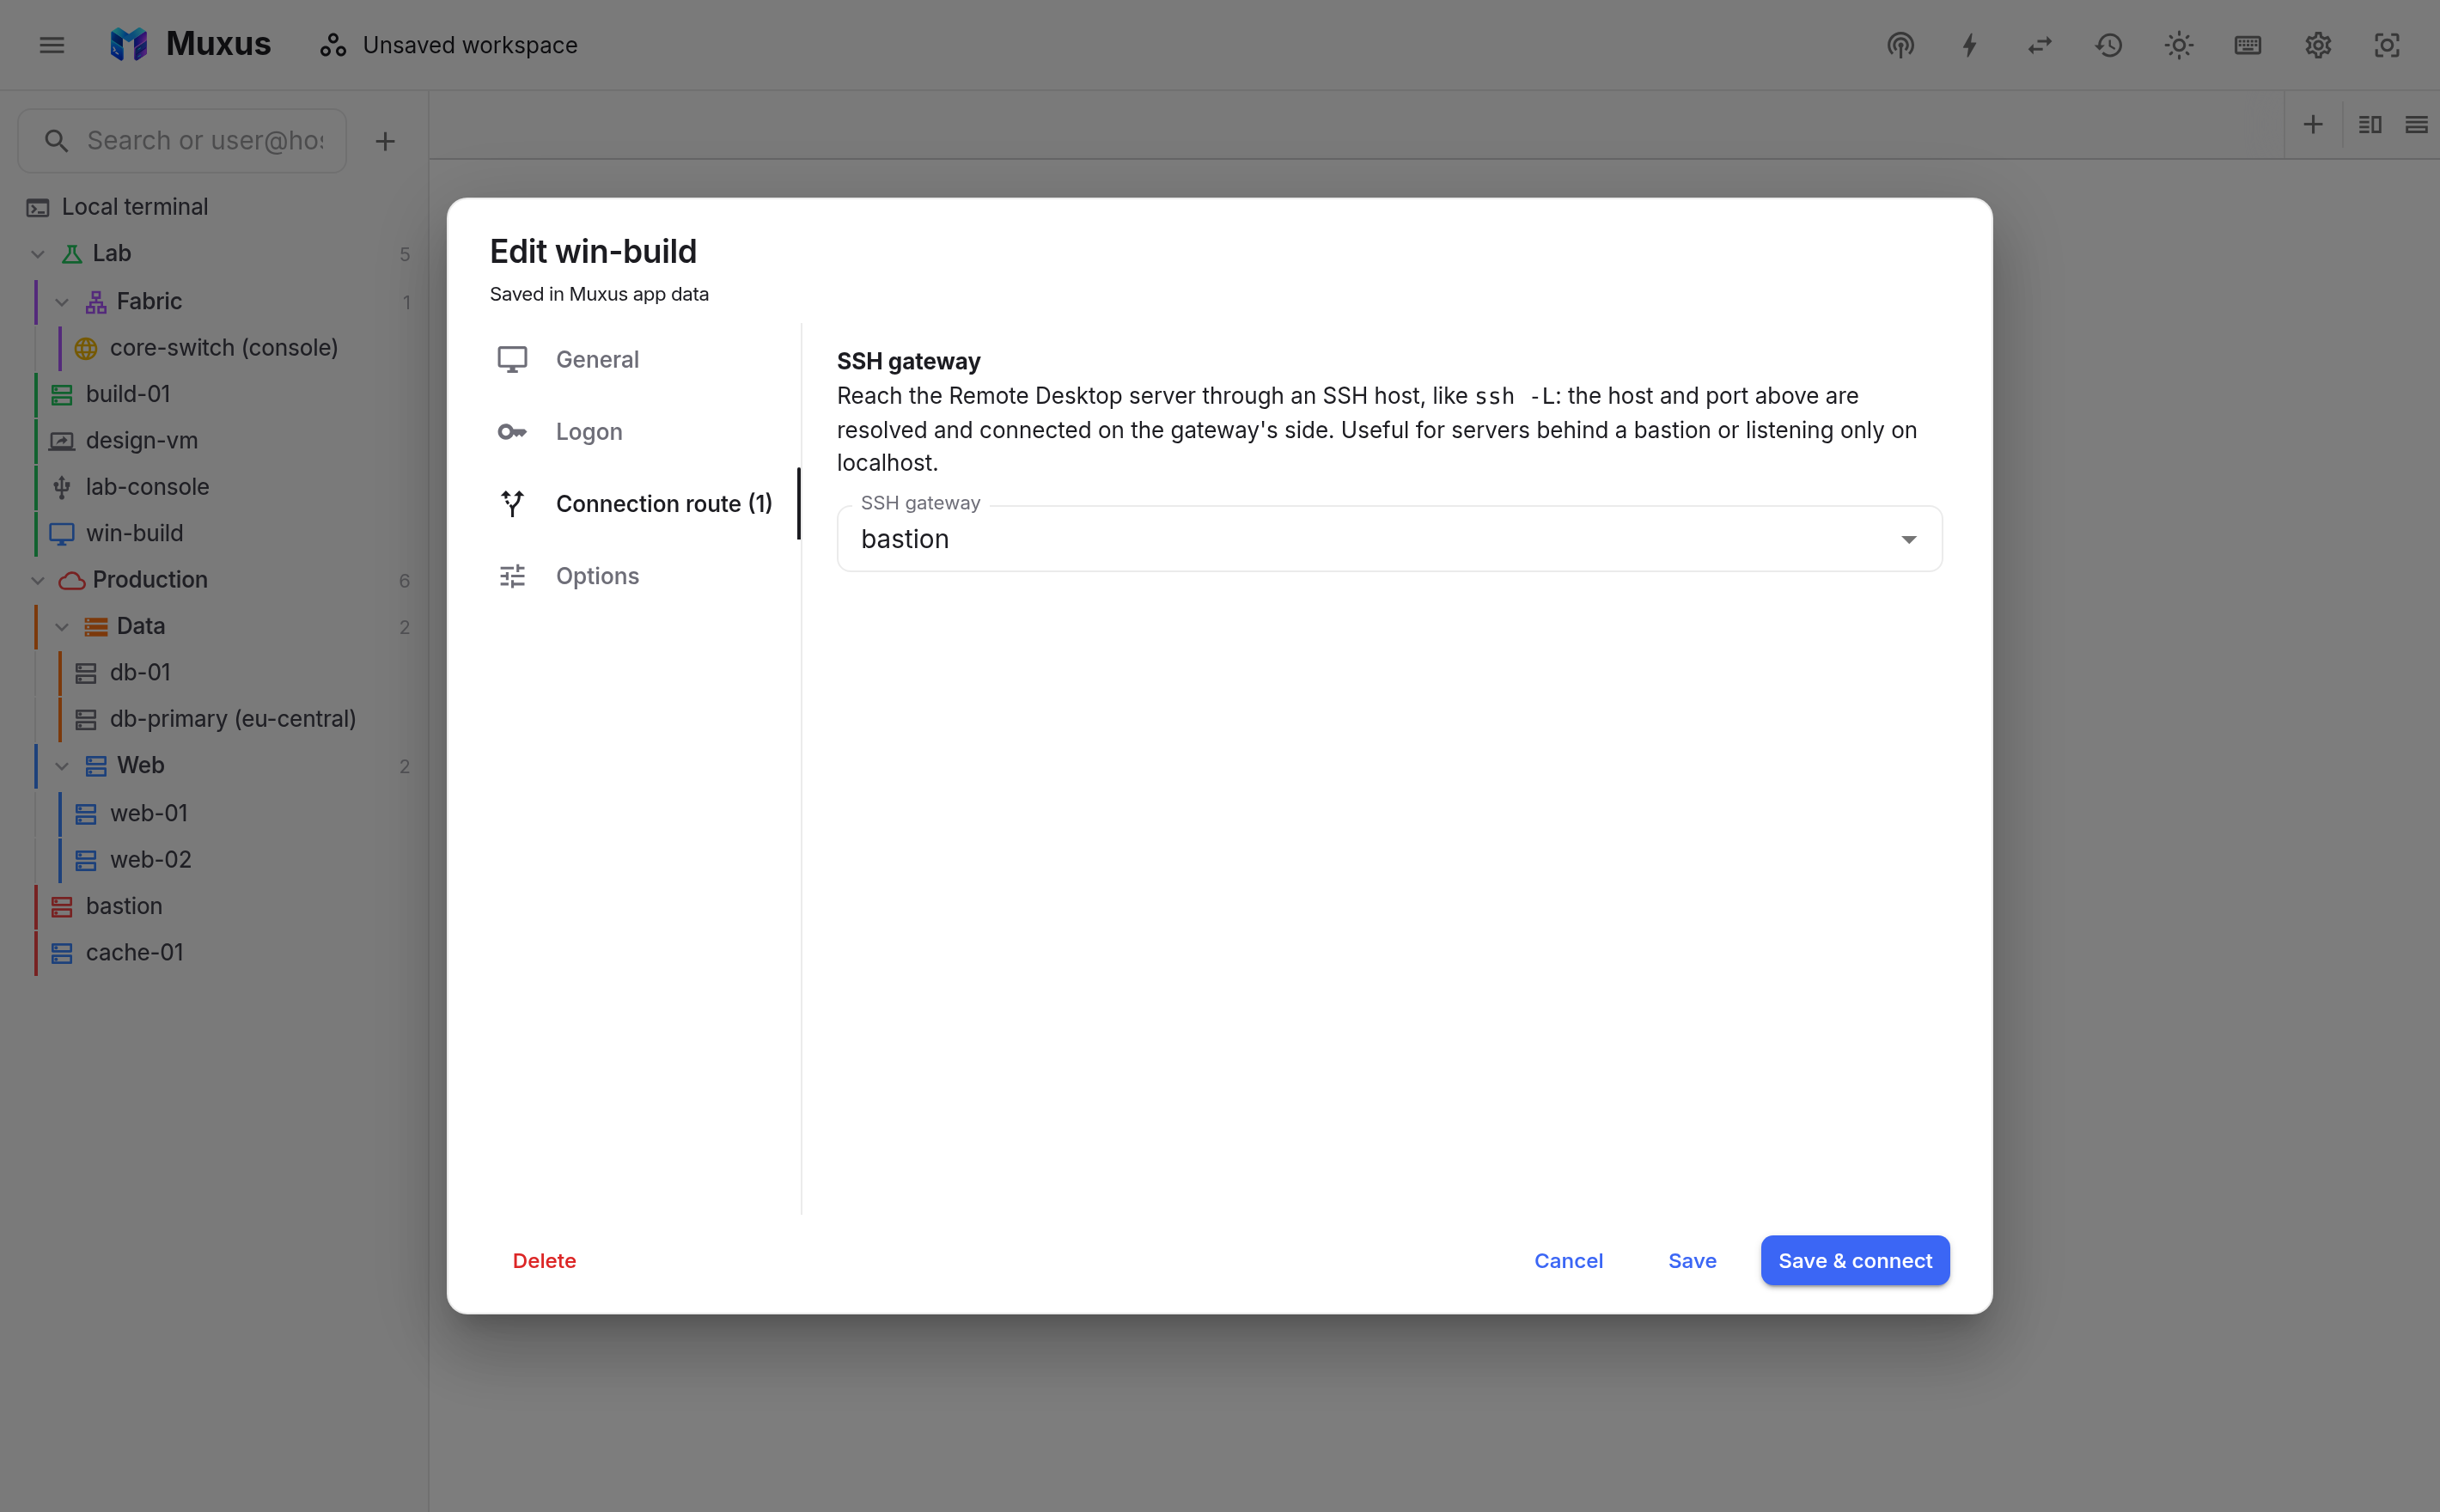This screenshot has width=2440, height=1512.
Task: Click the broadcast icon in top toolbar
Action: click(x=1900, y=45)
